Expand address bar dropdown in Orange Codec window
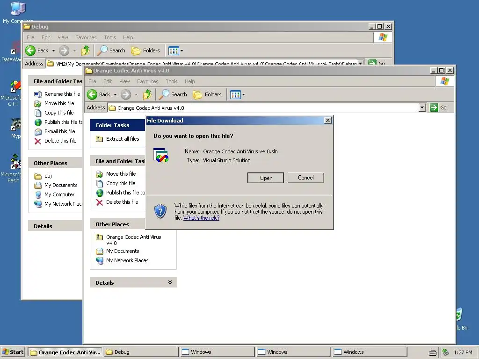 click(x=422, y=108)
